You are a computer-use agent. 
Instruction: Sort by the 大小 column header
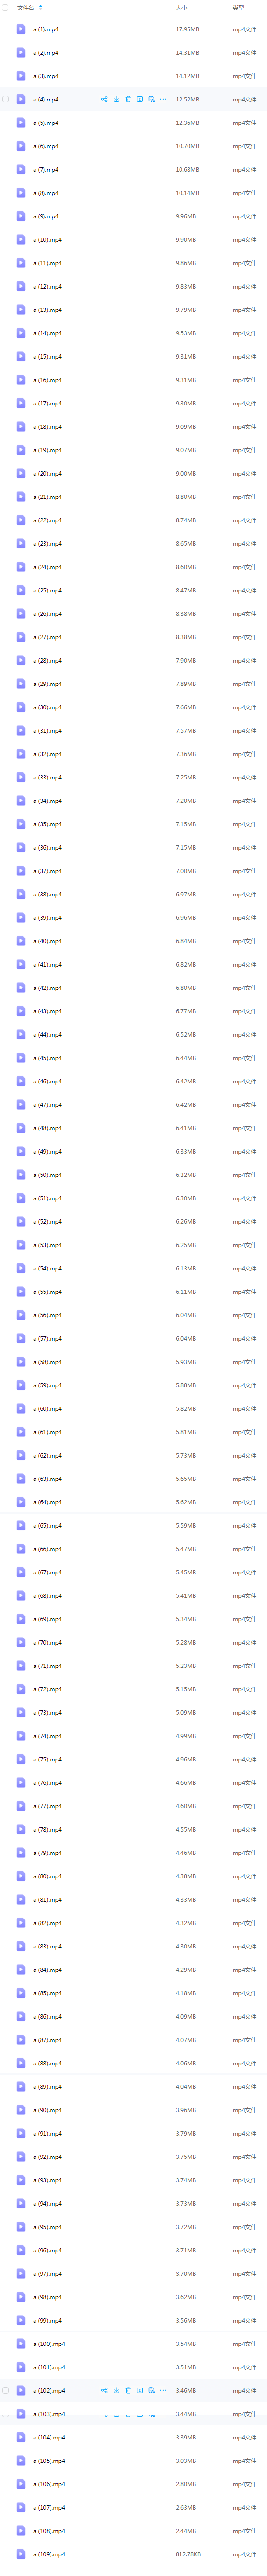coord(181,7)
